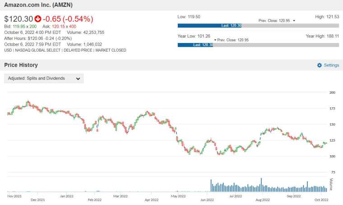Click the Jun 2022 x-axis label
Viewport: 343px width, 205px height.
click(x=207, y=200)
